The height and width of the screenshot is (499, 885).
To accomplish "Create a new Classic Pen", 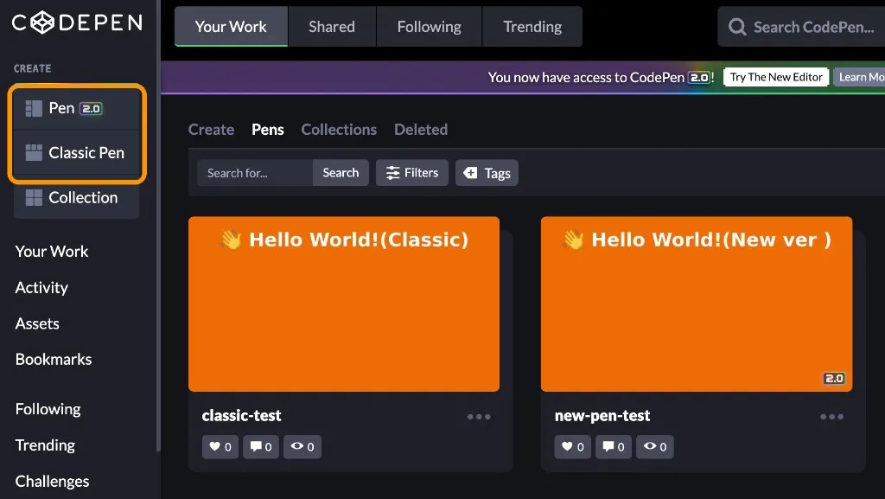I will coord(77,152).
